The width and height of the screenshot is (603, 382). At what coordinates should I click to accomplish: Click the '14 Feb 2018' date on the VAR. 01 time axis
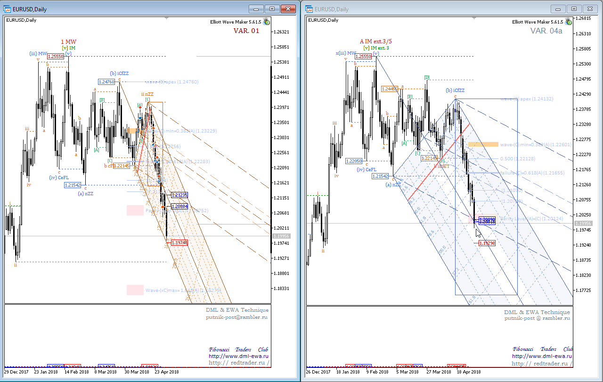tap(76, 372)
